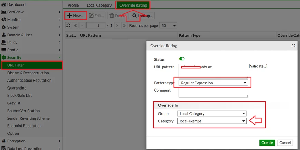Viewport: 300px width, 150px height.
Task: Click the Cancel button
Action: (x=285, y=143)
